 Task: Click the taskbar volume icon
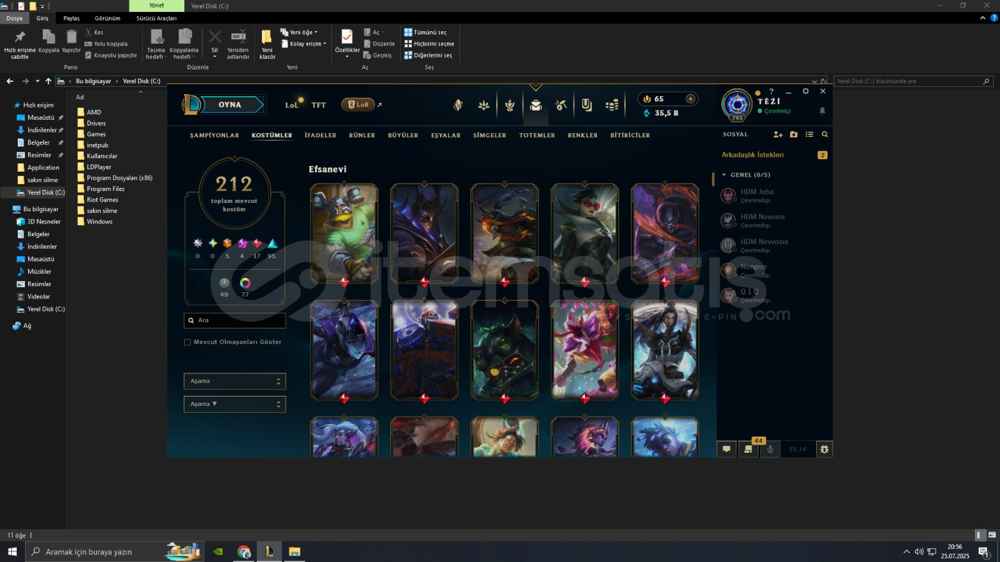tap(919, 551)
